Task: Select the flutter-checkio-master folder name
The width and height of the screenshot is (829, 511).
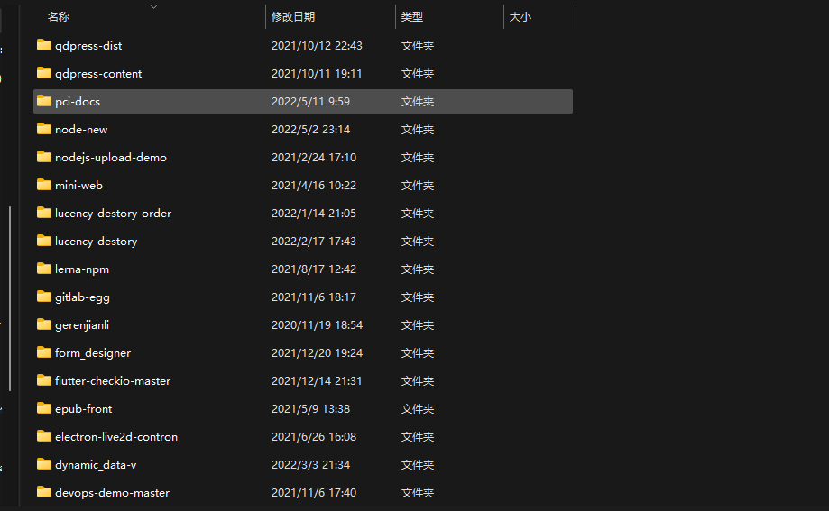Action: tap(113, 381)
